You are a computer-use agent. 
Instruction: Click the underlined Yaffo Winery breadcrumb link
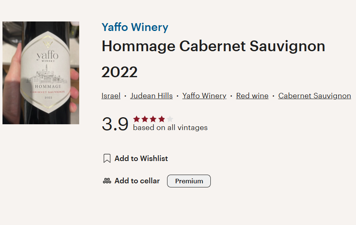tap(204, 96)
